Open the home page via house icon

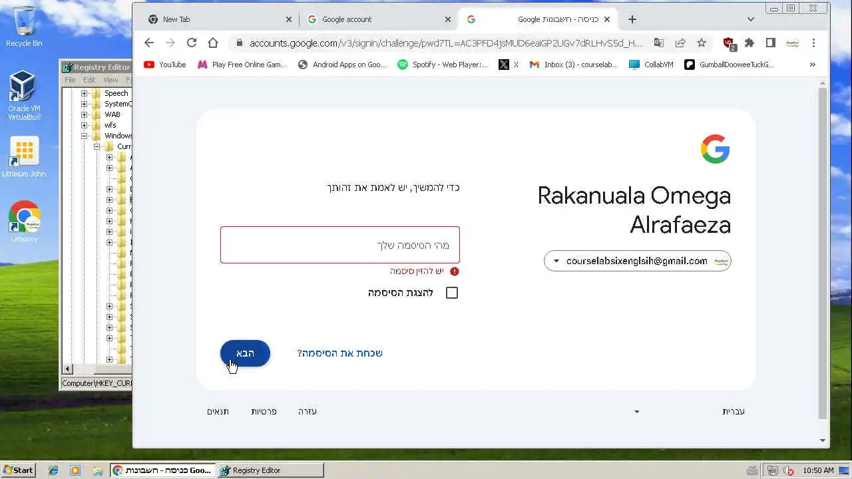(213, 43)
